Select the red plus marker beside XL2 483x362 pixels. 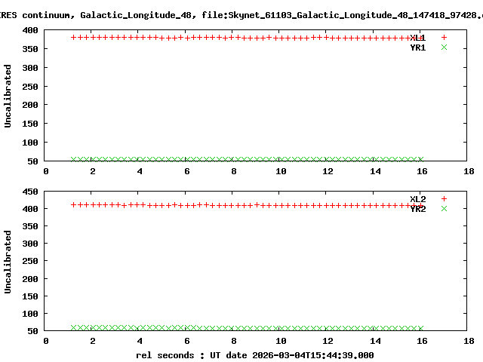pyautogui.click(x=444, y=199)
